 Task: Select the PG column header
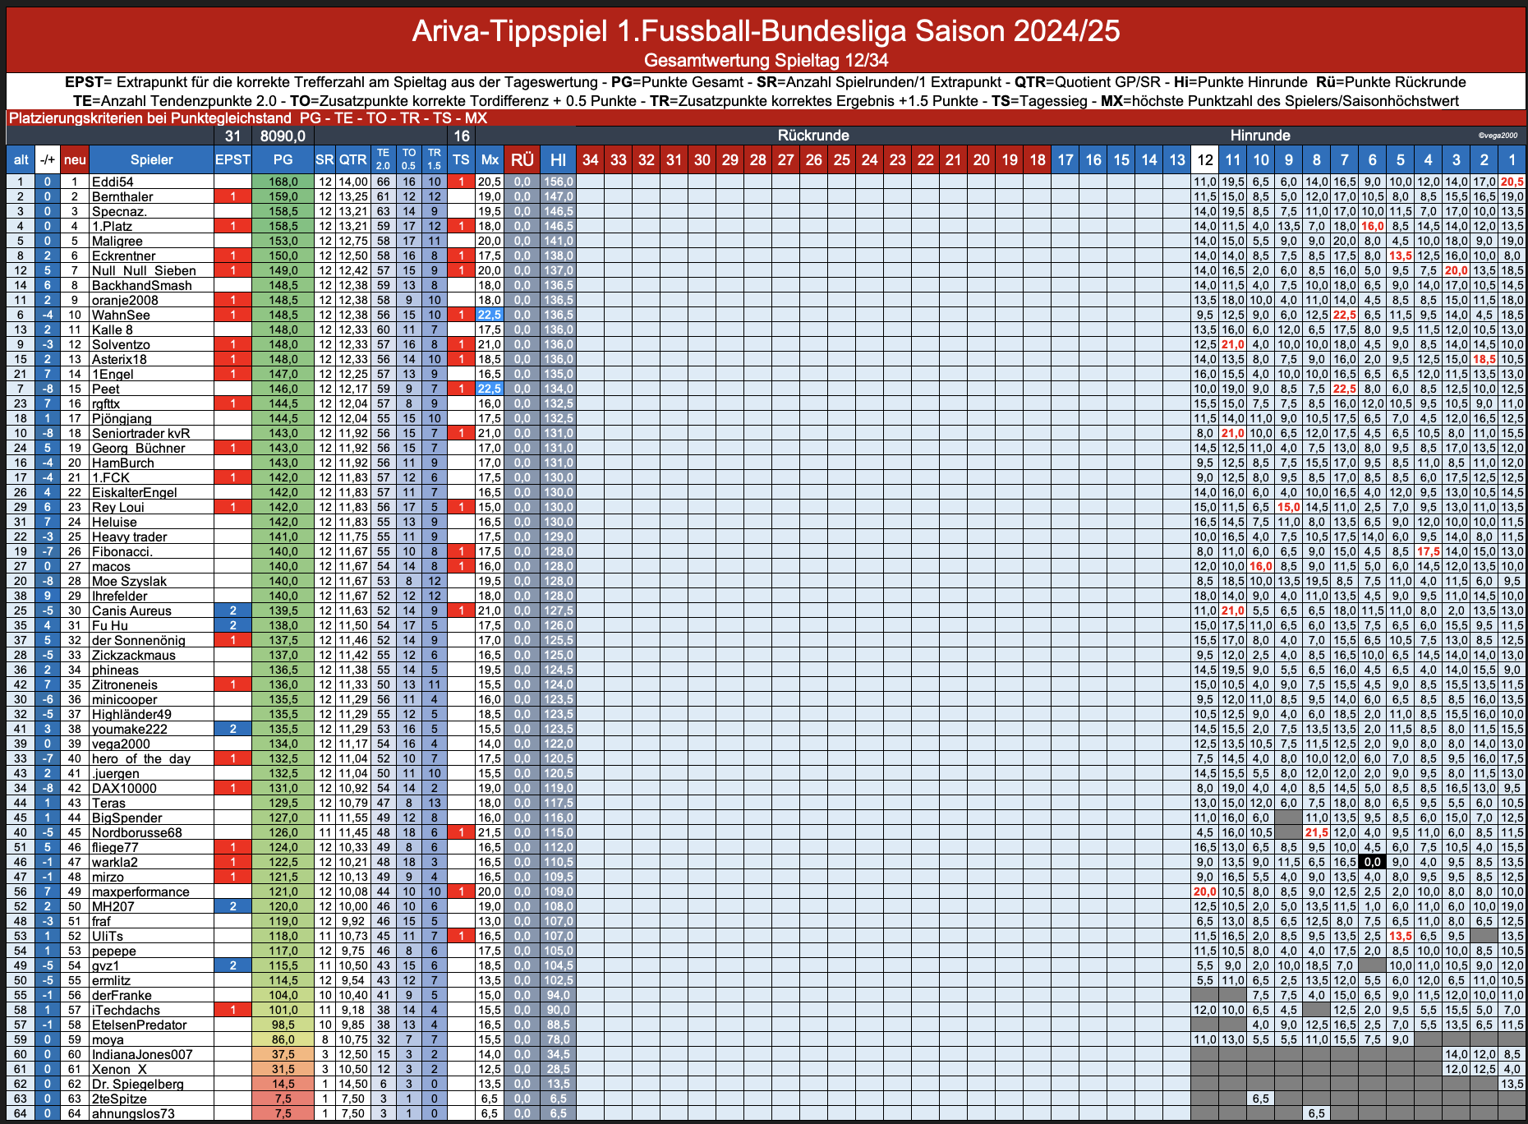pos(283,160)
